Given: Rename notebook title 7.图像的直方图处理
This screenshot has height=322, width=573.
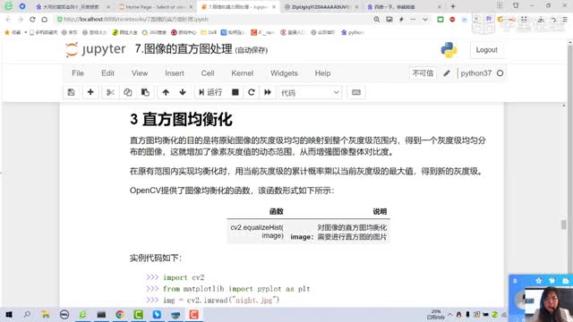Looking at the screenshot, I should [x=184, y=49].
